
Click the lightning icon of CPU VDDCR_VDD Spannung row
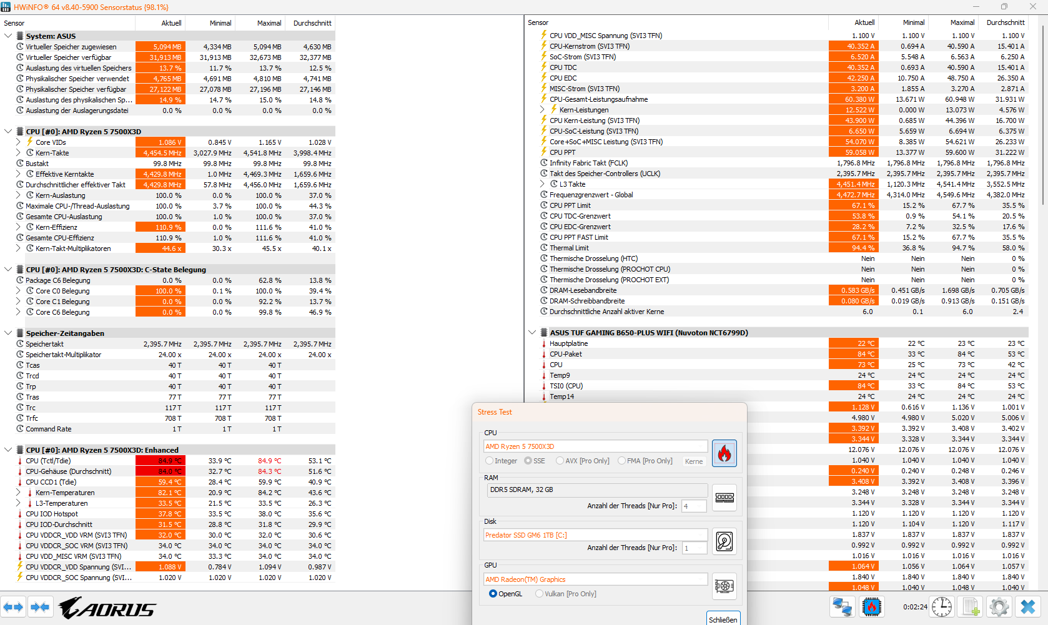click(x=20, y=567)
